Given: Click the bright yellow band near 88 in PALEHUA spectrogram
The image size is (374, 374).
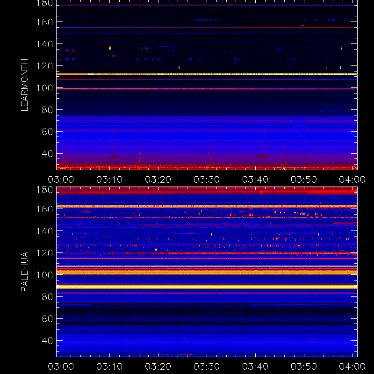Looking at the screenshot, I should click(207, 287).
